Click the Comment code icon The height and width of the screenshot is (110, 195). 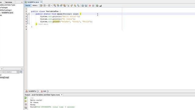click(x=97, y=5)
